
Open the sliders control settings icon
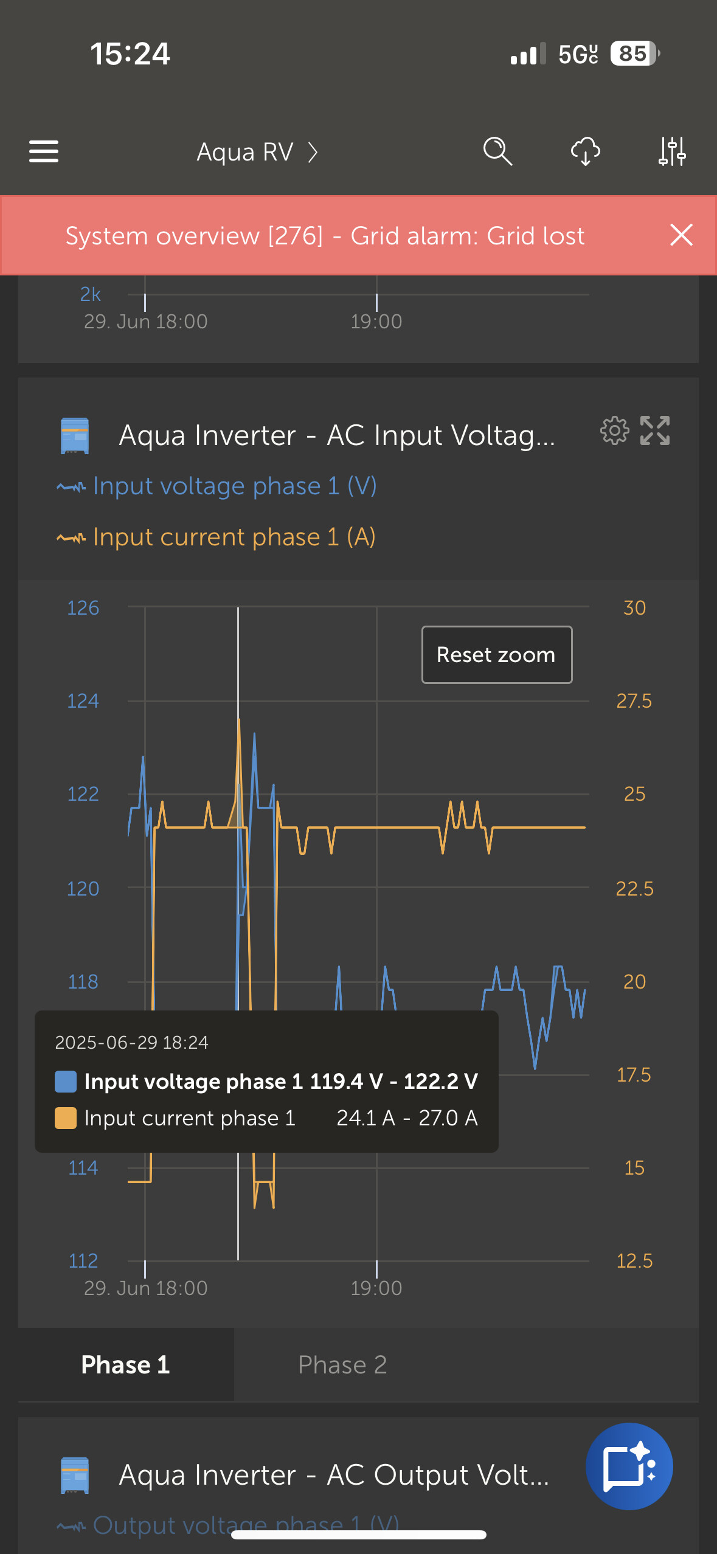pyautogui.click(x=672, y=151)
